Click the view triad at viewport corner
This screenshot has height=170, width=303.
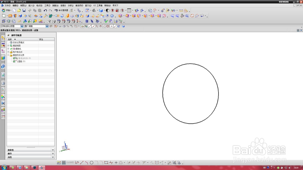click(x=65, y=147)
